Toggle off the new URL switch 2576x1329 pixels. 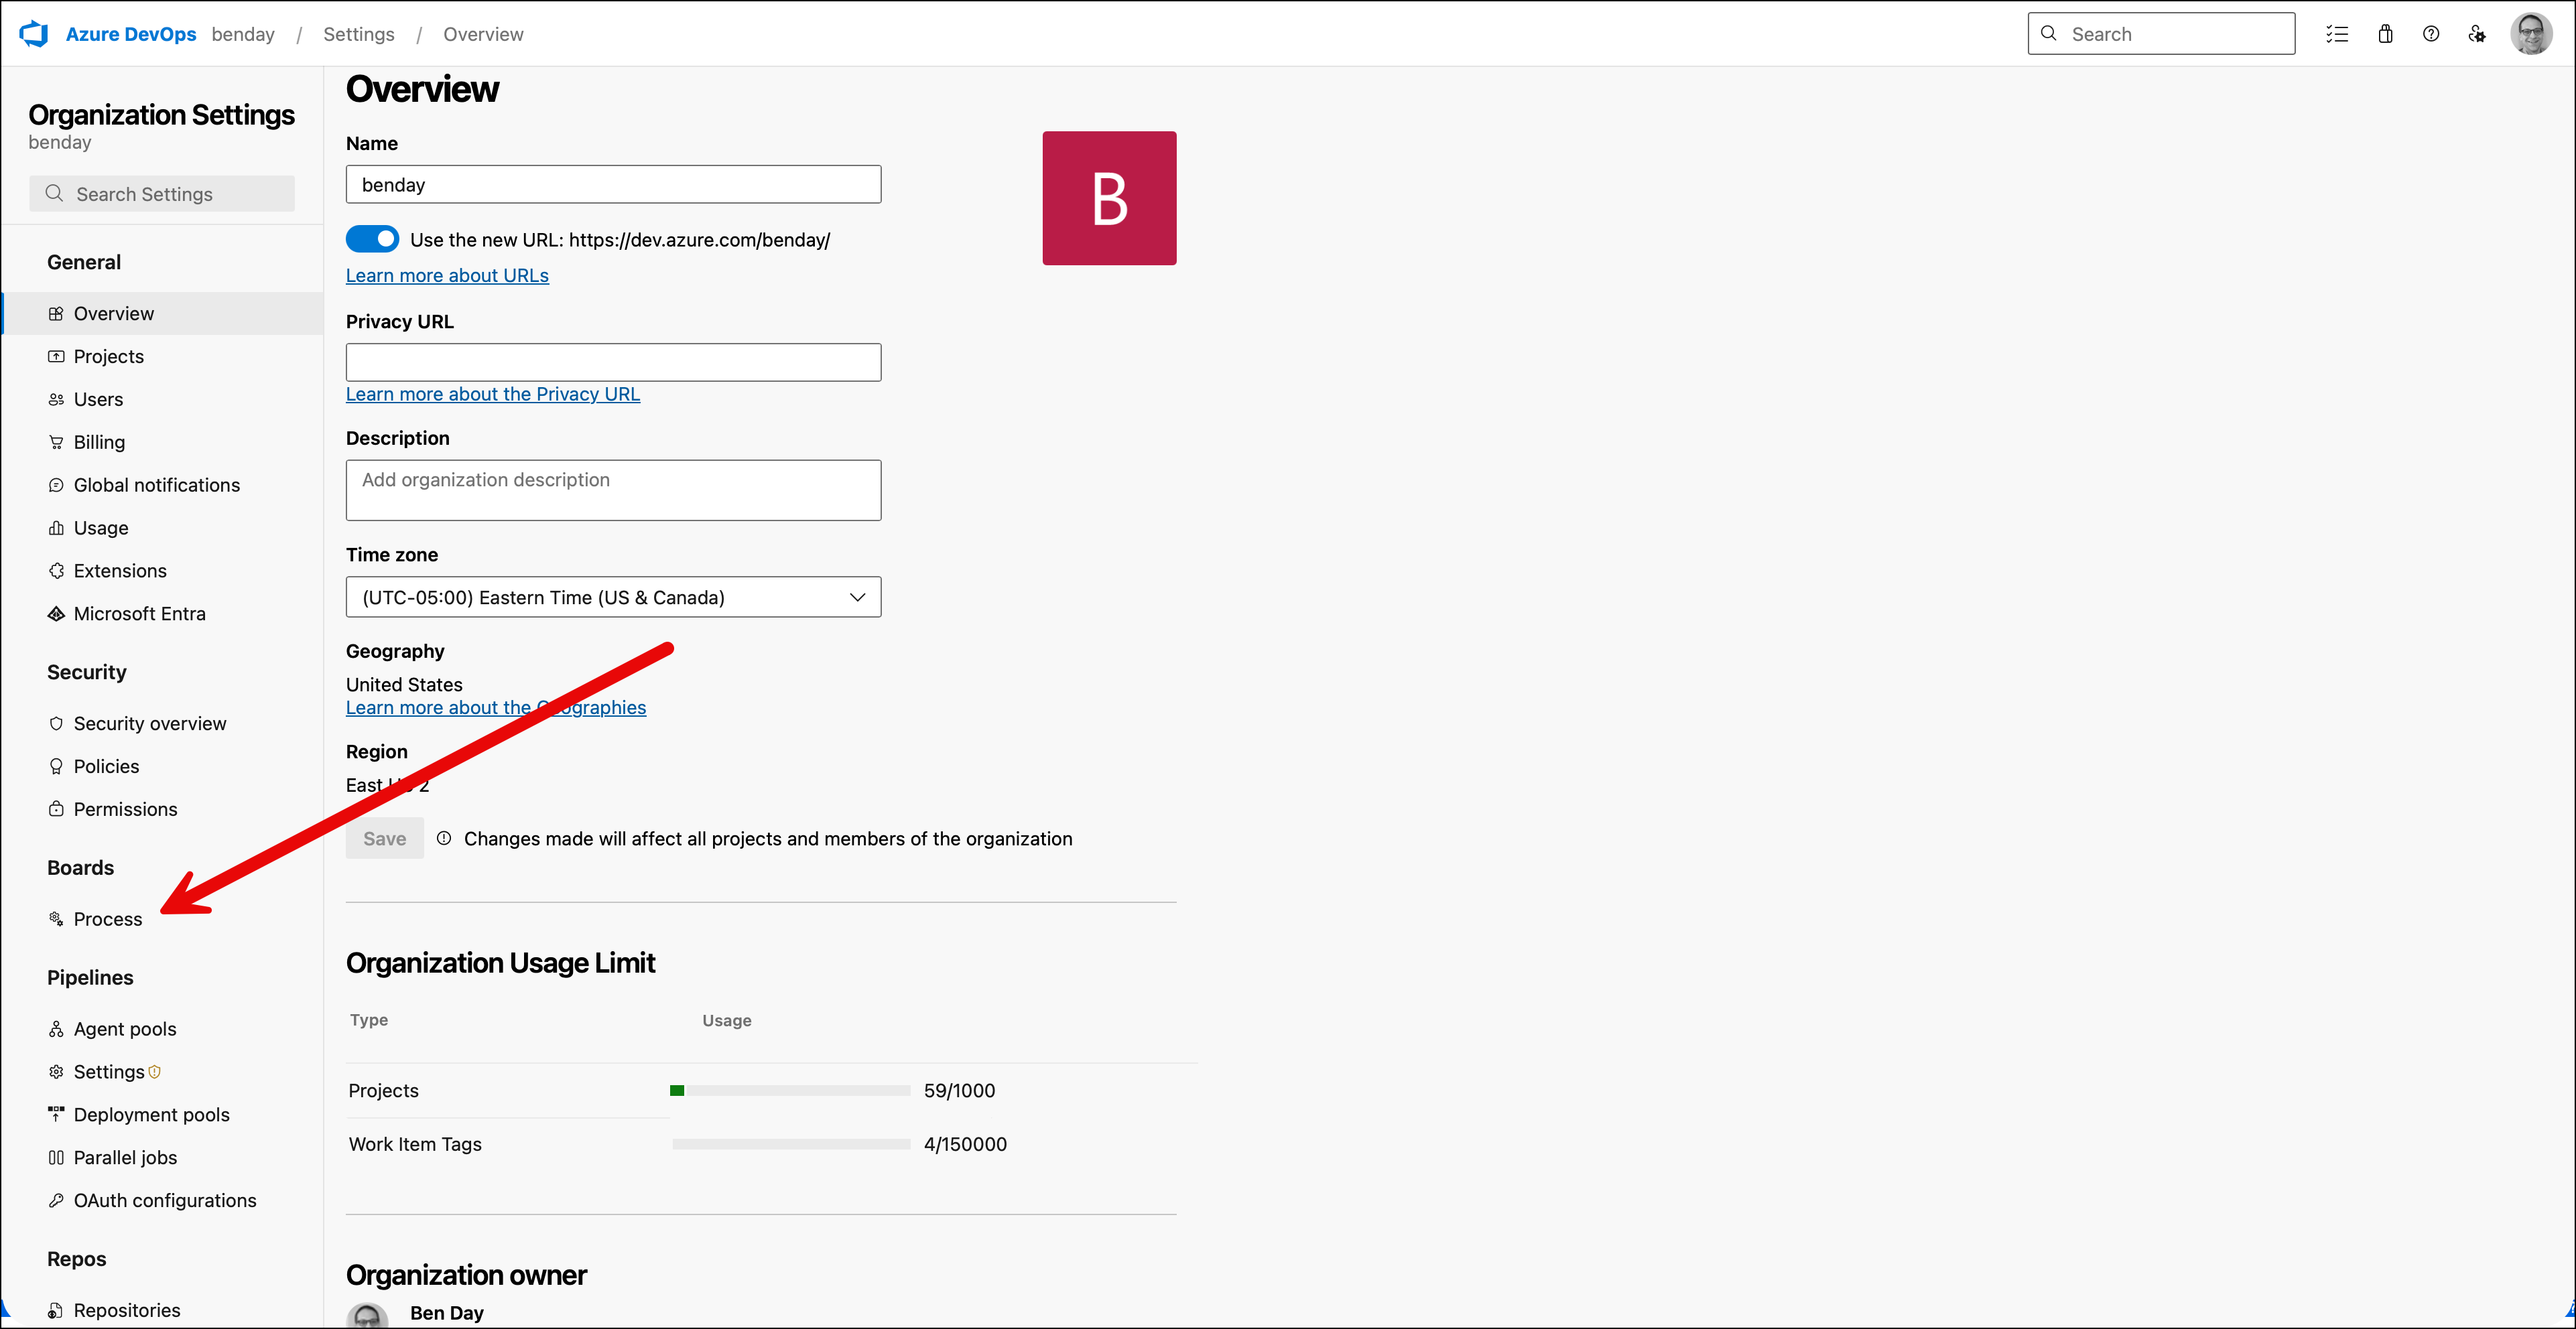coord(372,239)
